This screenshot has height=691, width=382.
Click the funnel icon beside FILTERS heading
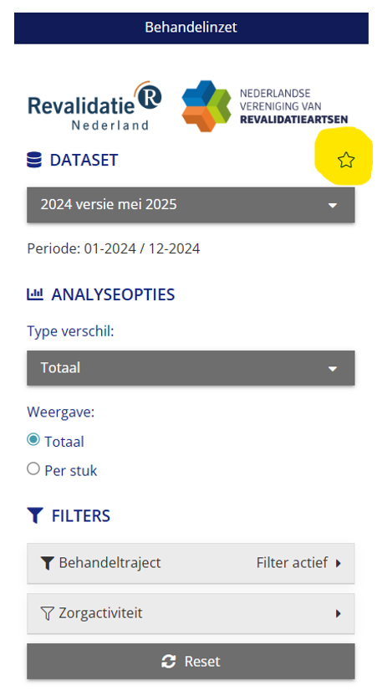(x=35, y=515)
